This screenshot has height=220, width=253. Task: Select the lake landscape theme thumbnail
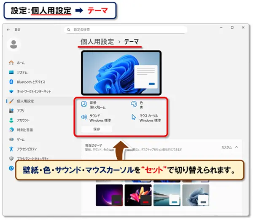point(167,195)
